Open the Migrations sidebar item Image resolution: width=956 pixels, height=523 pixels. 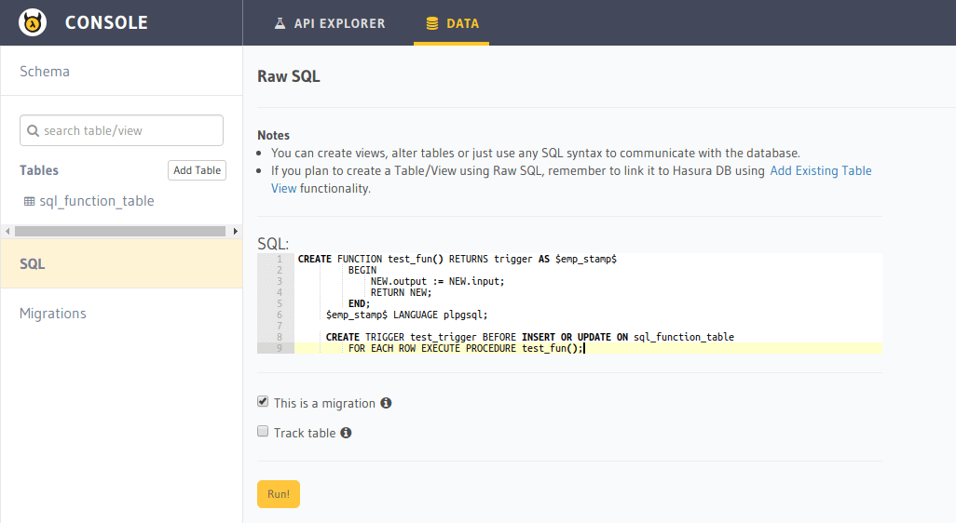tap(53, 314)
